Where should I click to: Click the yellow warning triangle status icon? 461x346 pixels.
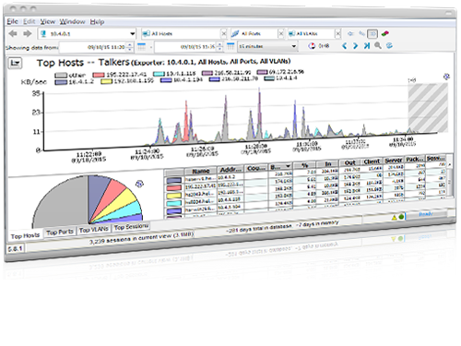(x=394, y=218)
